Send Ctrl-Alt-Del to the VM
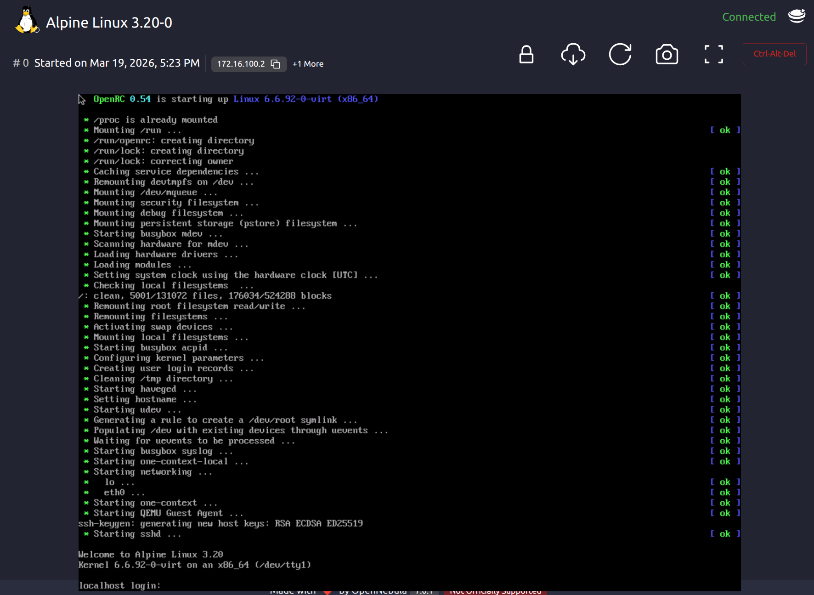This screenshot has width=814, height=595. (x=774, y=54)
